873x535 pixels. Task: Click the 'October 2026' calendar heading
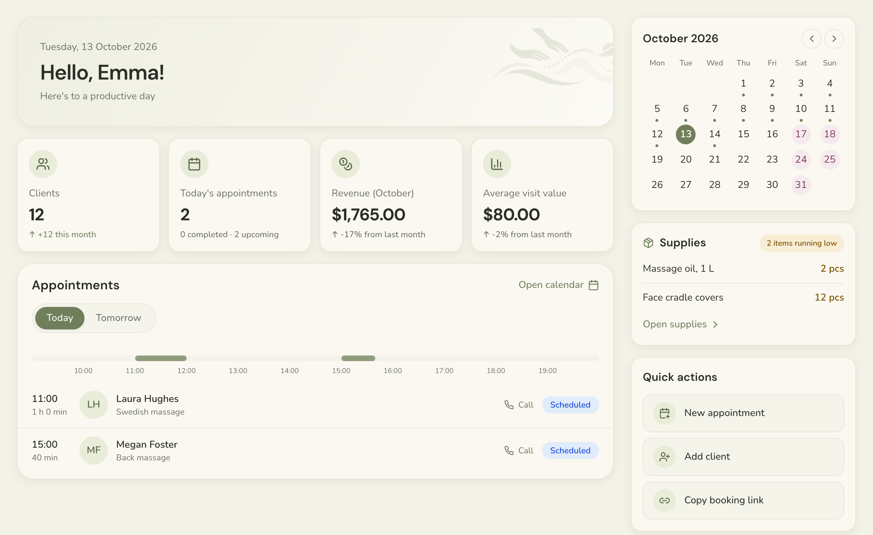(680, 39)
